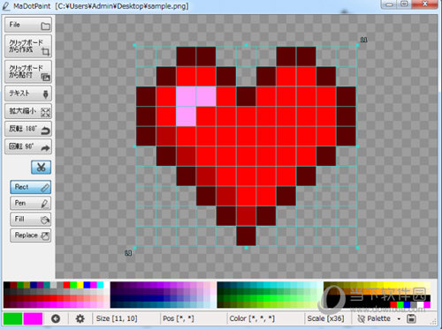
Task: Click the selection's bottom-middle handle
Action: point(247,248)
